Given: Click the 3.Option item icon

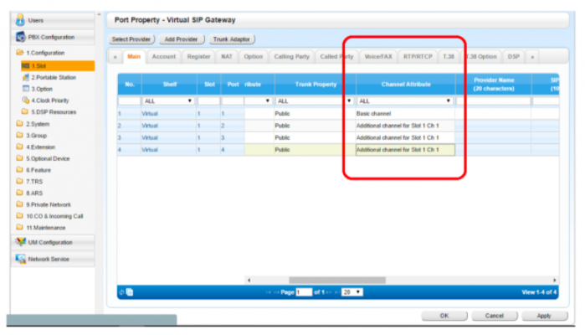Looking at the screenshot, I should [x=25, y=88].
